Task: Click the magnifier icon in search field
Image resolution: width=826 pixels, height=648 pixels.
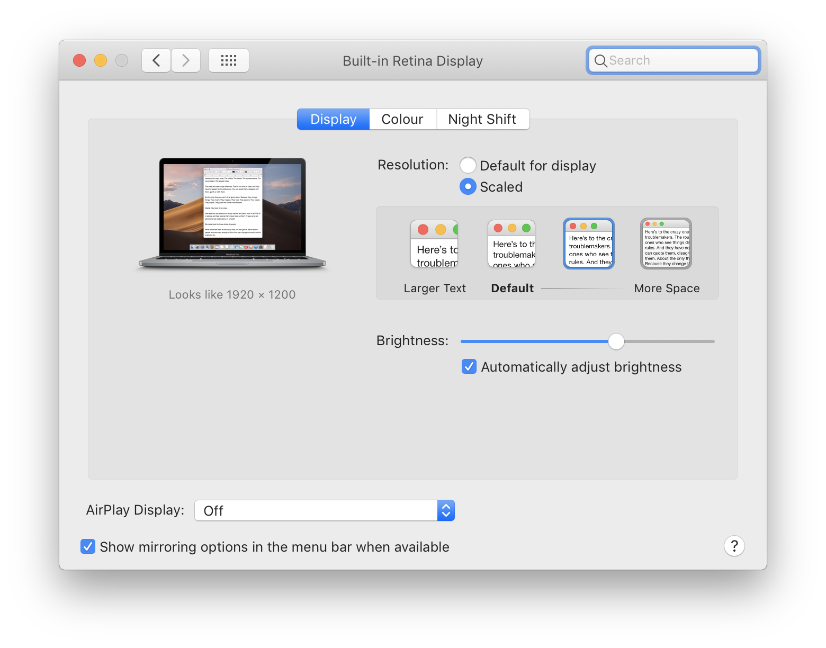Action: pos(600,61)
